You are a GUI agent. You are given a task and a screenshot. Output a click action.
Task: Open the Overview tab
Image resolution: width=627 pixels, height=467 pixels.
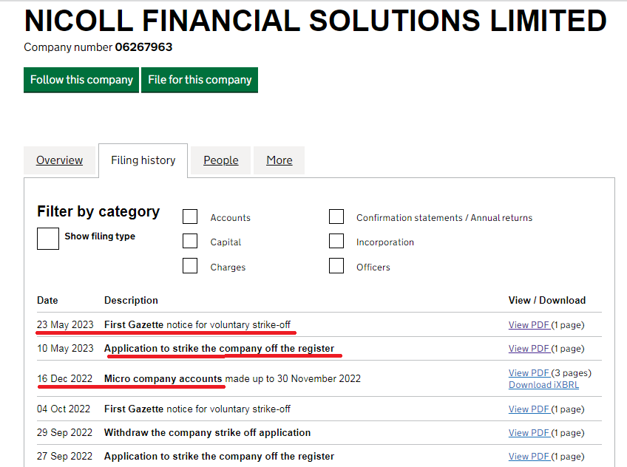point(60,160)
